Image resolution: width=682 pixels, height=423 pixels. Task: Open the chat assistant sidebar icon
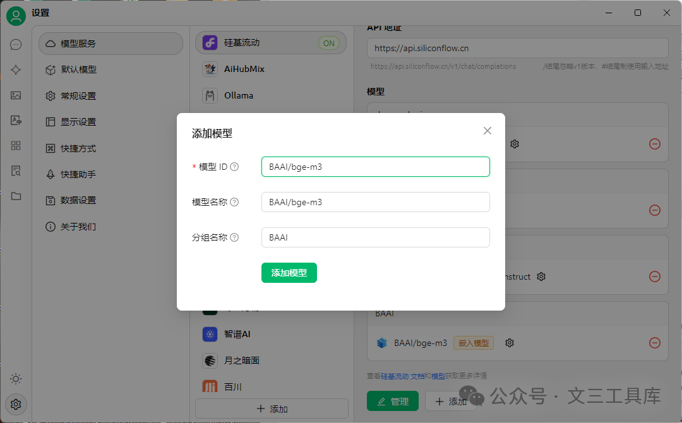tap(16, 44)
